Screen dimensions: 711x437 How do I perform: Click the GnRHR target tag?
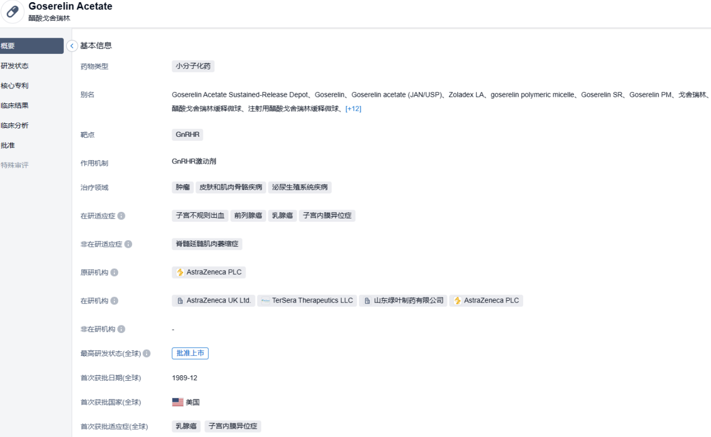tap(187, 135)
